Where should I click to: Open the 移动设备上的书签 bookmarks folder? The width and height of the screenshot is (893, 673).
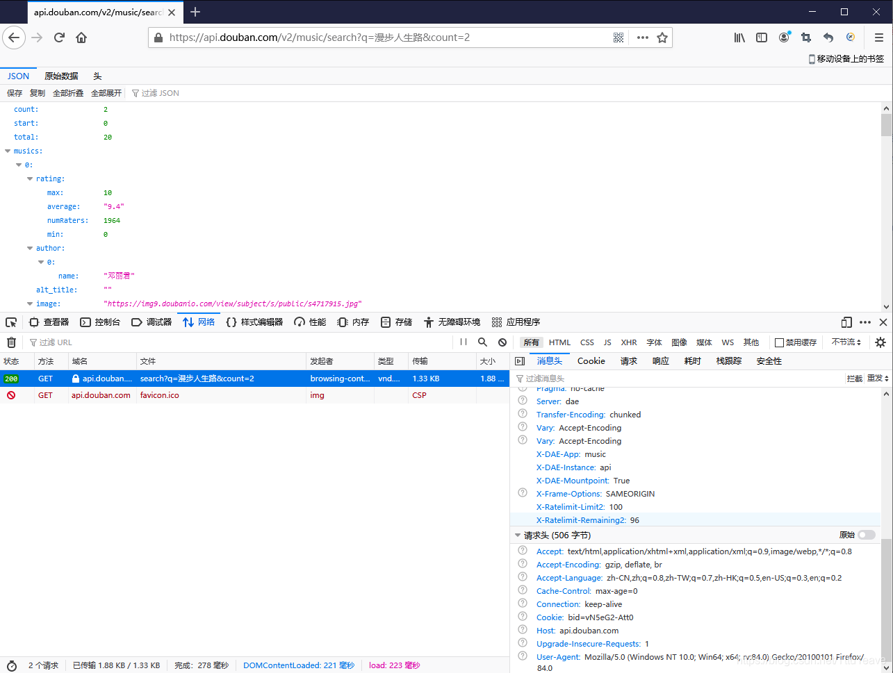[x=846, y=59]
